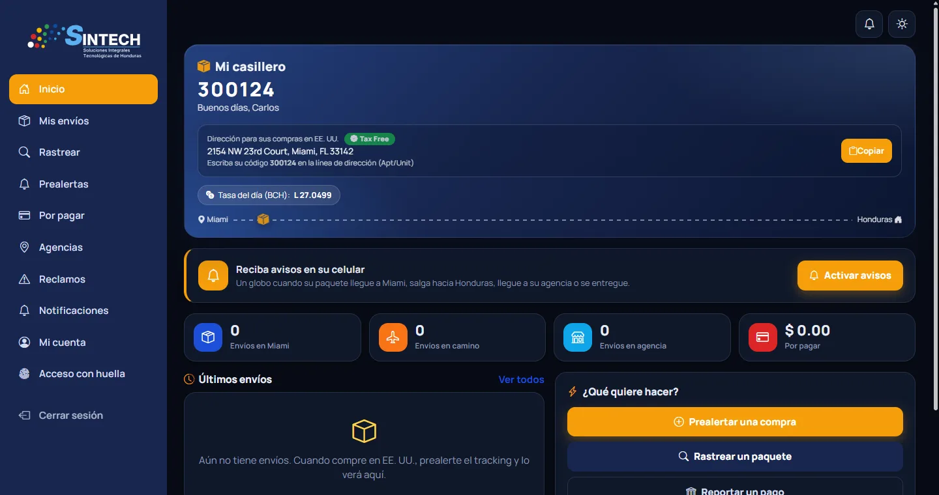Click Prealertar una compra button
Viewport: 939px width, 495px height.
pyautogui.click(x=735, y=422)
